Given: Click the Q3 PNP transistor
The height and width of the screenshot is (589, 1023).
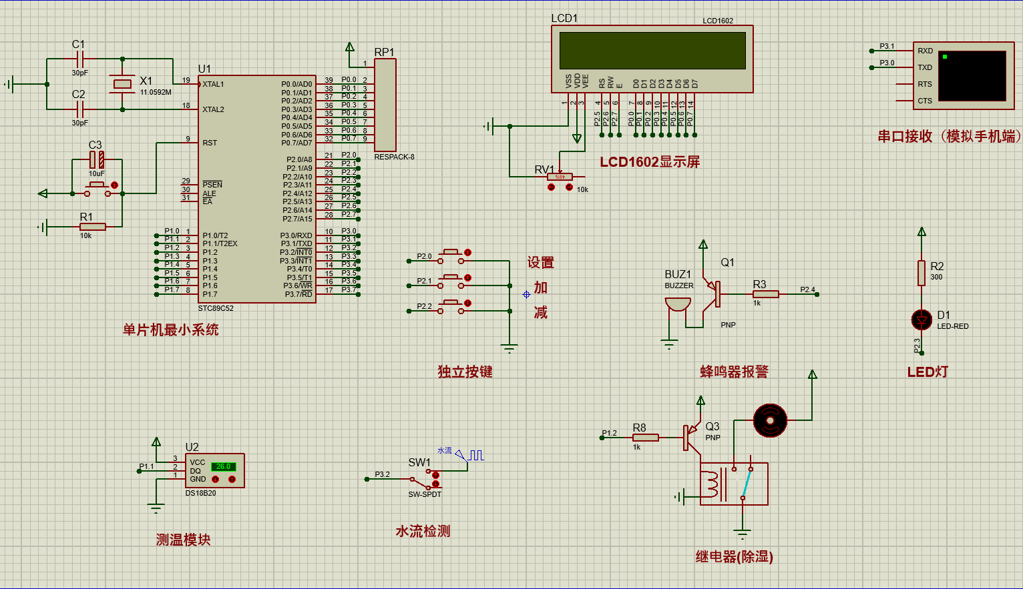Looking at the screenshot, I should pos(690,438).
